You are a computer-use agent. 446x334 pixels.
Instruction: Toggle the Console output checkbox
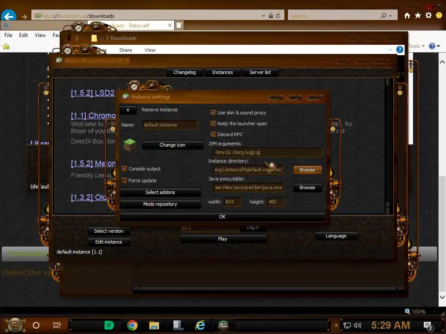click(x=124, y=169)
